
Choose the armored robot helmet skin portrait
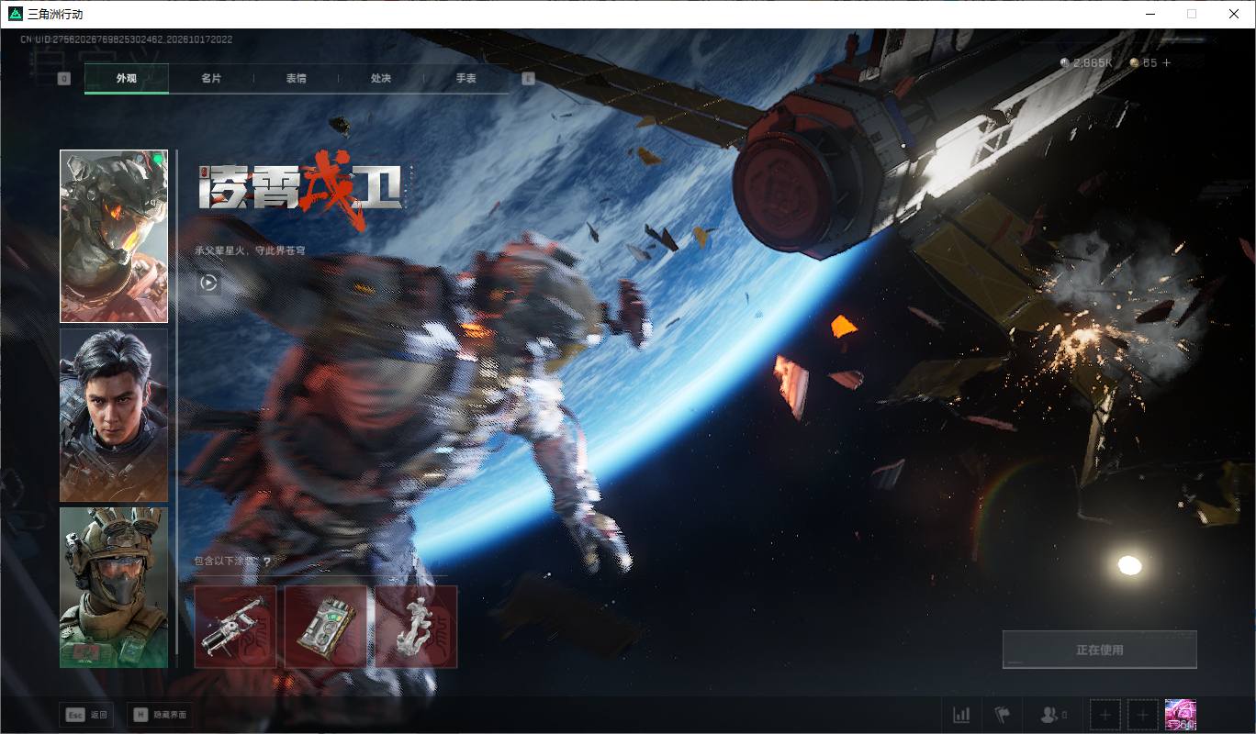click(114, 237)
